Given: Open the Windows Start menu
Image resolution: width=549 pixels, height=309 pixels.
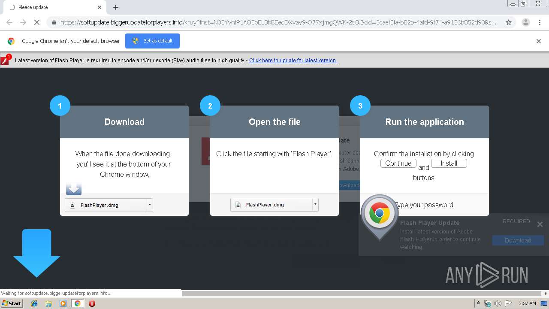Looking at the screenshot, I should click(x=12, y=303).
